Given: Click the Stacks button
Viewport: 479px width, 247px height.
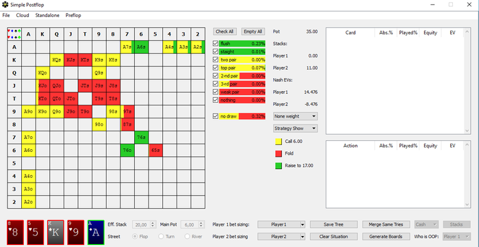Looking at the screenshot, I should [x=456, y=224].
